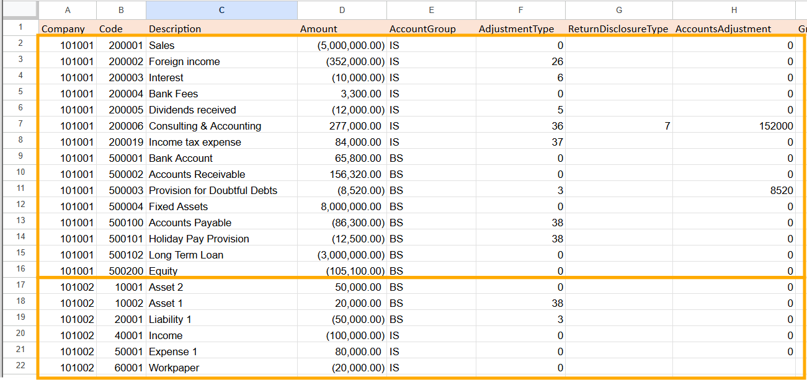
Task: Click the AccountsAdjustment value 152000
Action: pyautogui.click(x=734, y=126)
